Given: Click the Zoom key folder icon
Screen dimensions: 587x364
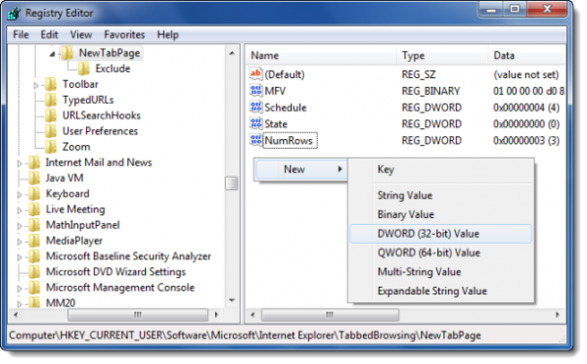Looking at the screenshot, I should click(x=51, y=147).
